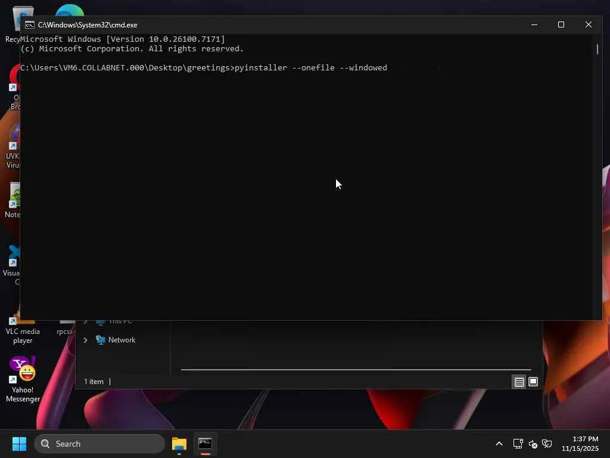610x458 pixels.
Task: Open File Explorer from the taskbar
Action: [179, 444]
